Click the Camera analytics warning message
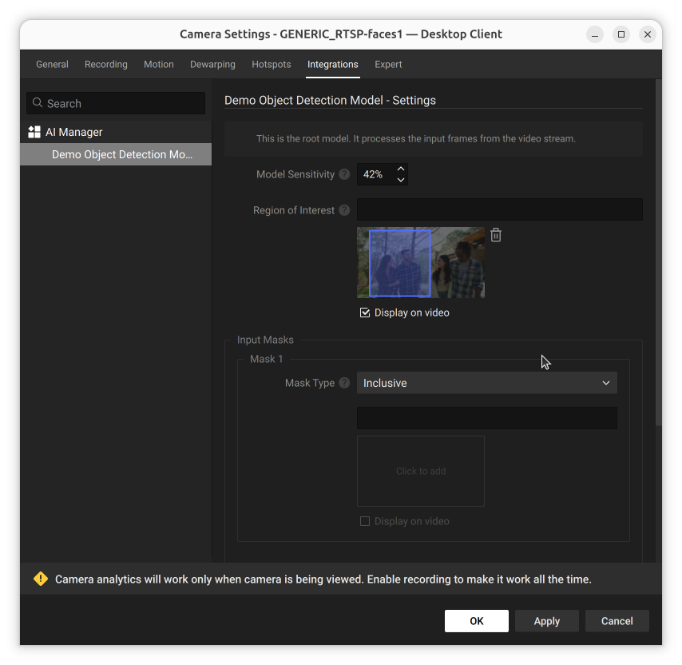 323,579
